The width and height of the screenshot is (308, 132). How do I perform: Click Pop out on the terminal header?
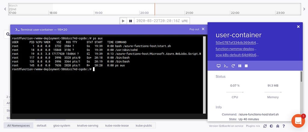194,29
